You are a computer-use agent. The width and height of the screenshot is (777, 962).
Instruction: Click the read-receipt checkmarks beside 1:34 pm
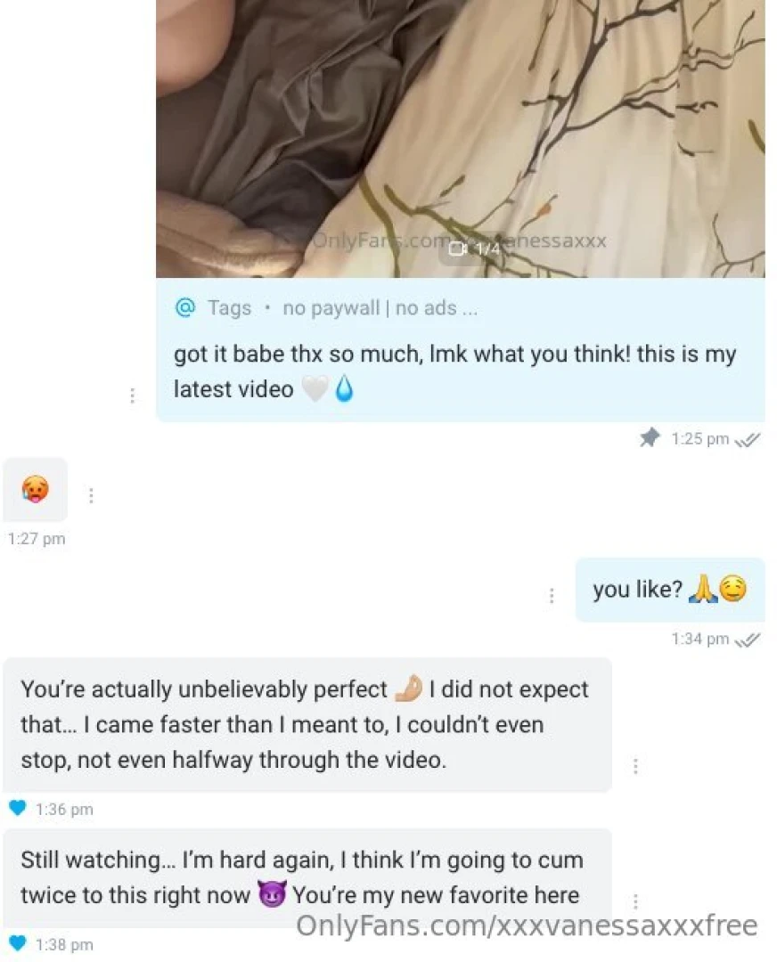747,639
